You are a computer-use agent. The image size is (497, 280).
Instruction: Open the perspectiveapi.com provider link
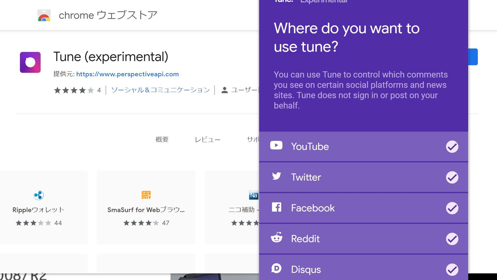(127, 74)
